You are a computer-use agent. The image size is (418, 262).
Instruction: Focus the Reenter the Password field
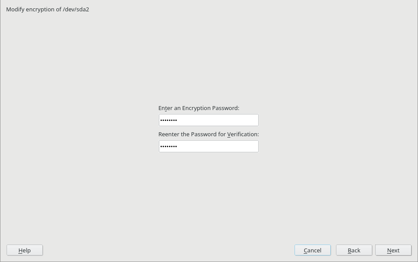point(209,146)
